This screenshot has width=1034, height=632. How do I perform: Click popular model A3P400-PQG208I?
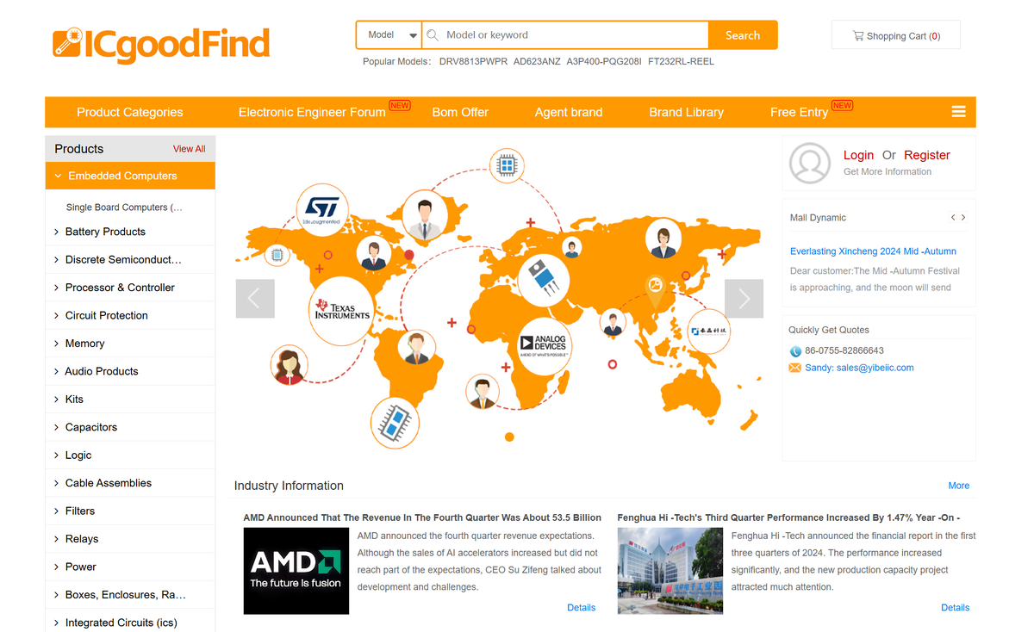604,61
